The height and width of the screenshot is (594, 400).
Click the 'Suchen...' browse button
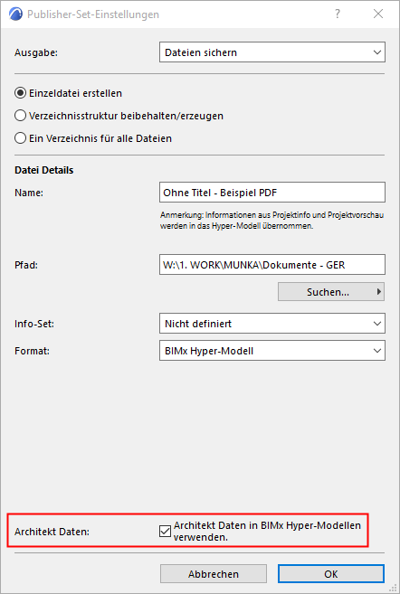tap(331, 292)
